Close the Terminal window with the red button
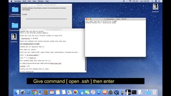 pyautogui.click(x=87, y=19)
